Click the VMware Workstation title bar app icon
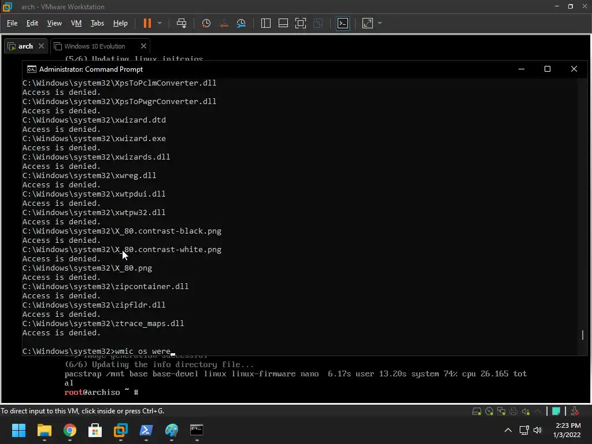The image size is (592, 444). 7,7
